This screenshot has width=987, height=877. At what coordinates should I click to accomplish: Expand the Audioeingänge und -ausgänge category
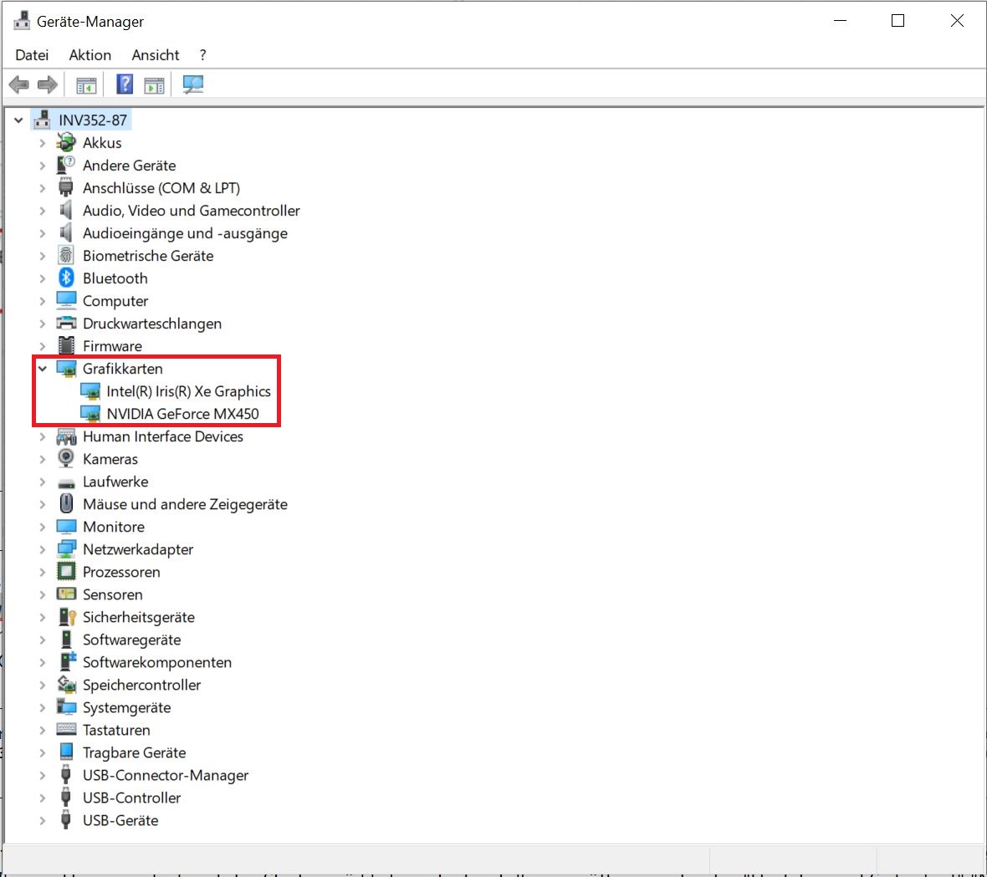pos(42,233)
